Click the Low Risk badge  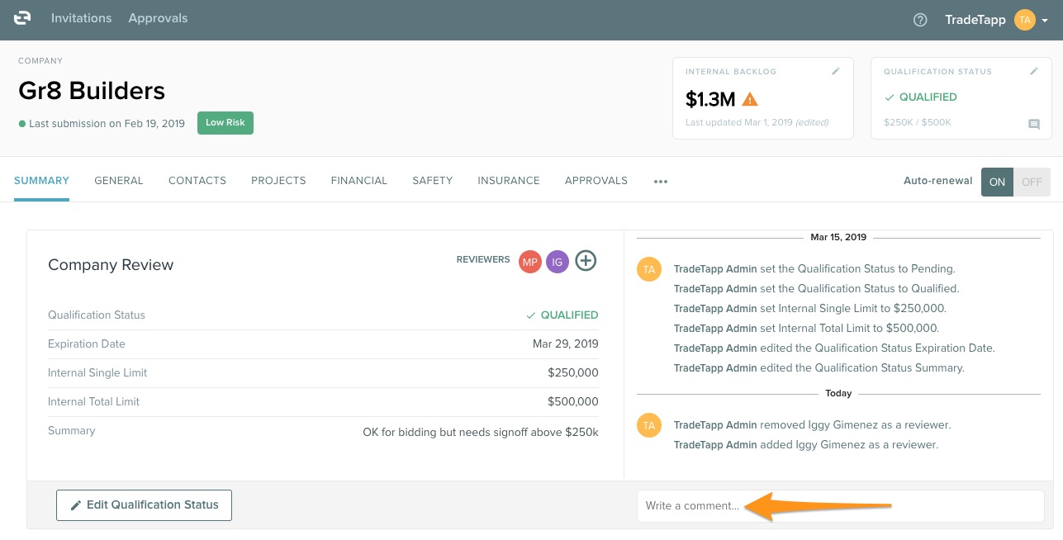coord(225,123)
